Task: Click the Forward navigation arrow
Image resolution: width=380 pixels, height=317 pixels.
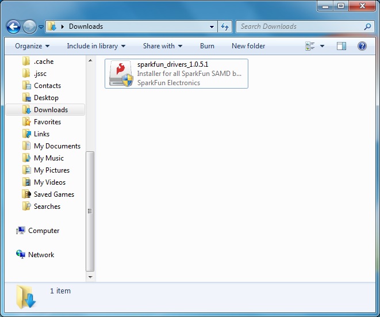Action: tap(29, 26)
